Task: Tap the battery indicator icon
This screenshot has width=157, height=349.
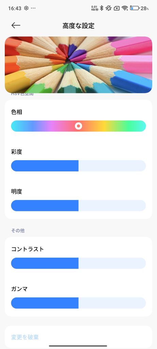Action: point(135,8)
